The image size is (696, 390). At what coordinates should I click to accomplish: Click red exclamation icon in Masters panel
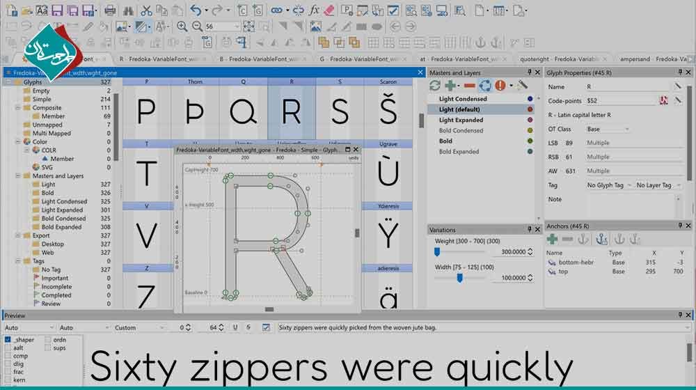coord(500,85)
